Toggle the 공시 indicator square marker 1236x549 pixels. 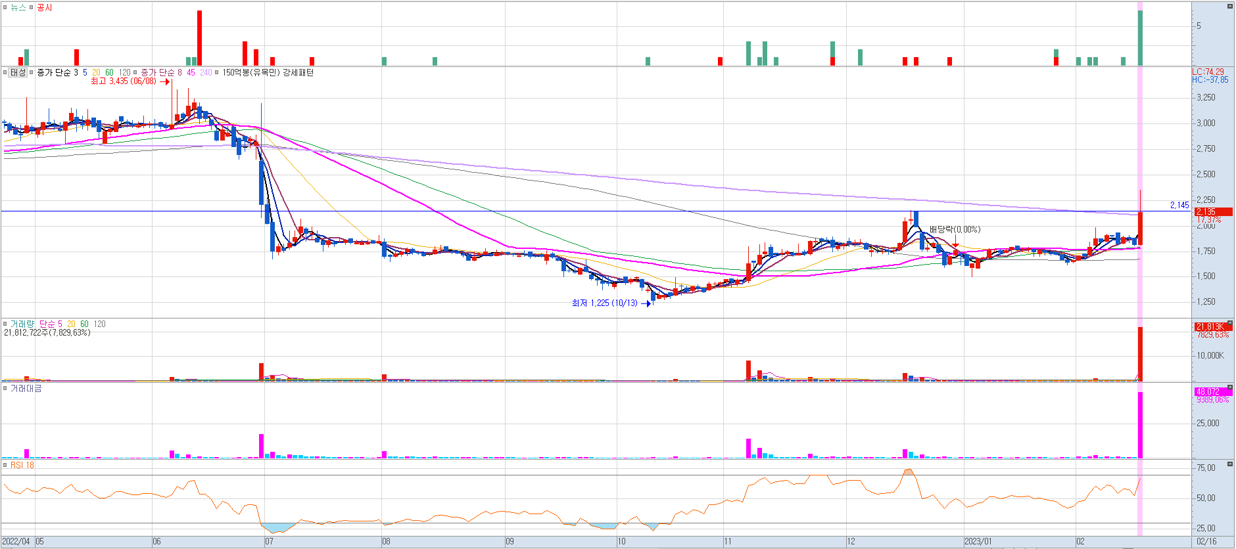(31, 7)
